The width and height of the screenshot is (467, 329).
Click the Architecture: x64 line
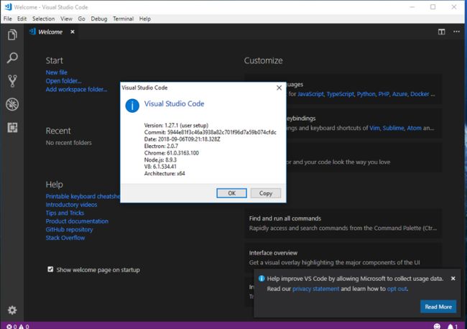pyautogui.click(x=165, y=173)
